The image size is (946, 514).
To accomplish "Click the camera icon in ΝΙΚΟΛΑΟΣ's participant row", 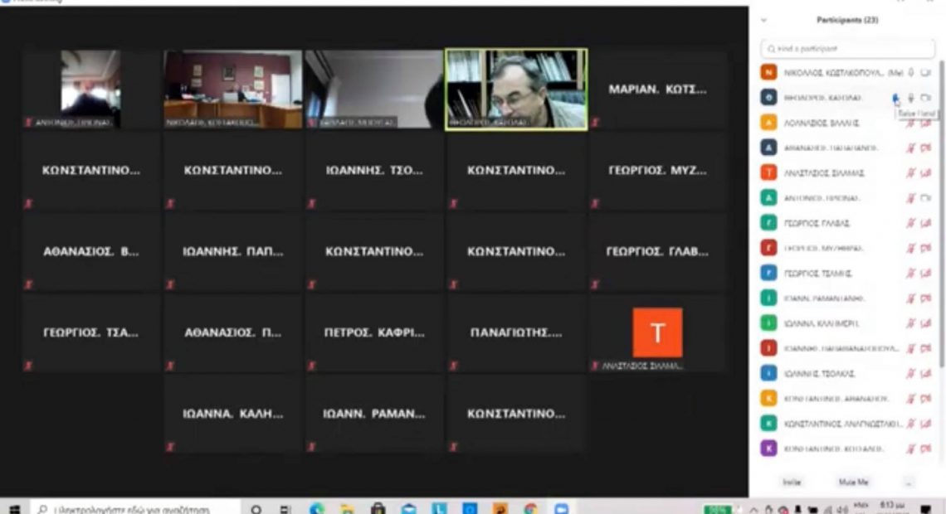I will [x=926, y=73].
